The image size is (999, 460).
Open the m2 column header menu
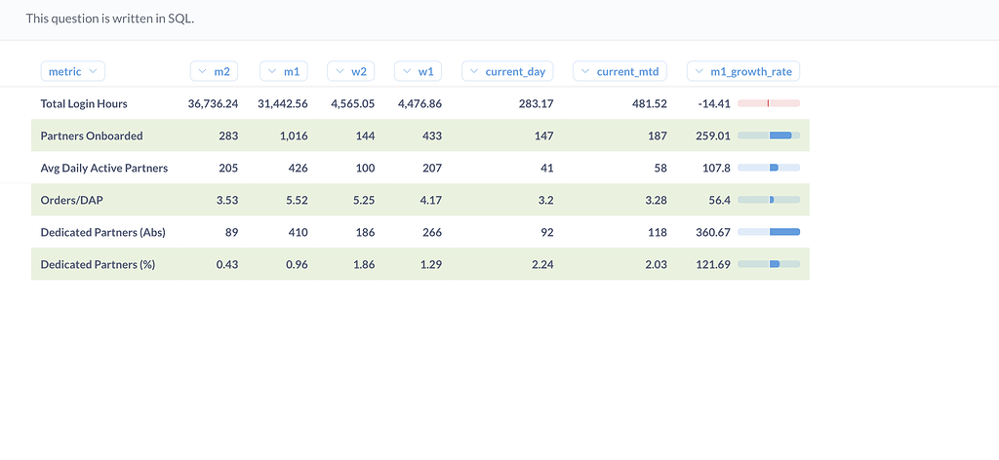214,71
